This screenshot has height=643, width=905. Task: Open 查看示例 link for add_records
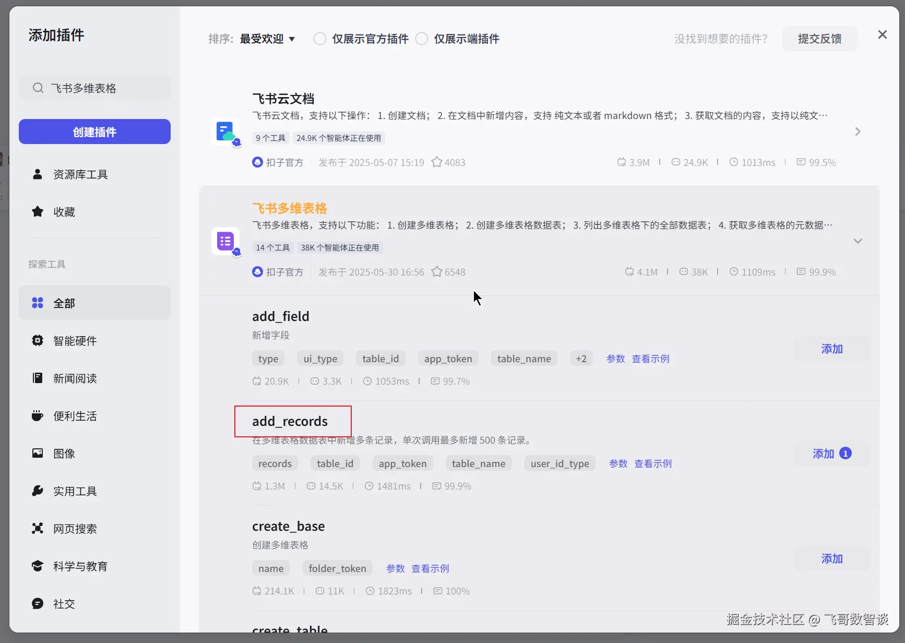click(x=653, y=463)
